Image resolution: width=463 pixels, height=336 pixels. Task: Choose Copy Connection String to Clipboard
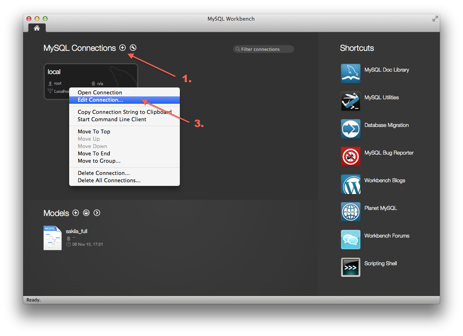pos(124,112)
